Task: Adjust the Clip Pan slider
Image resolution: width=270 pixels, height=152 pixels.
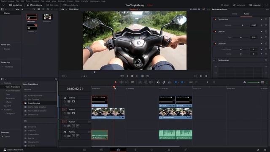Action: pos(241,37)
